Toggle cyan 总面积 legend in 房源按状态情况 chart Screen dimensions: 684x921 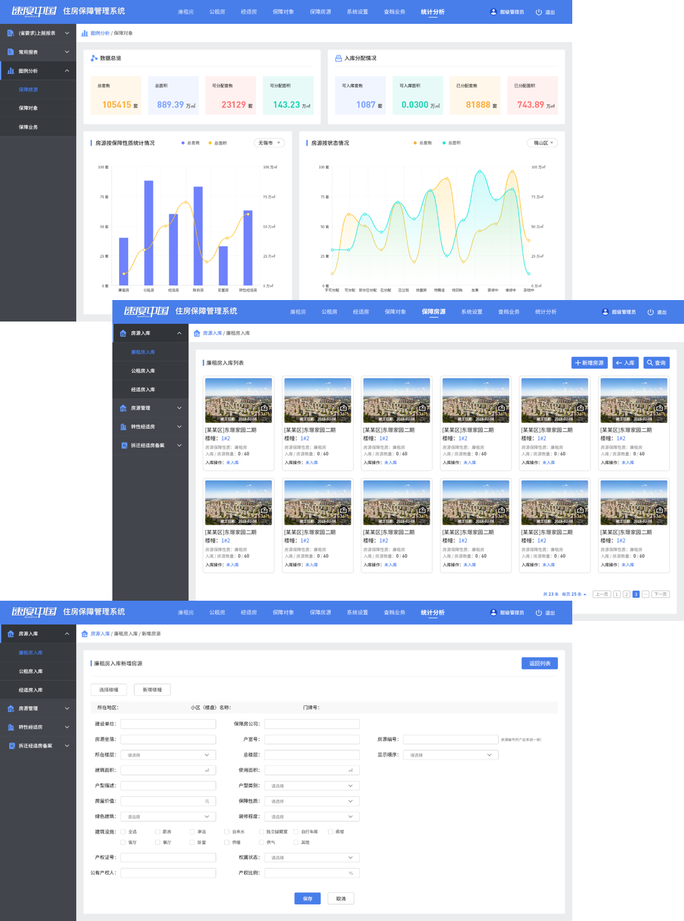coord(451,143)
